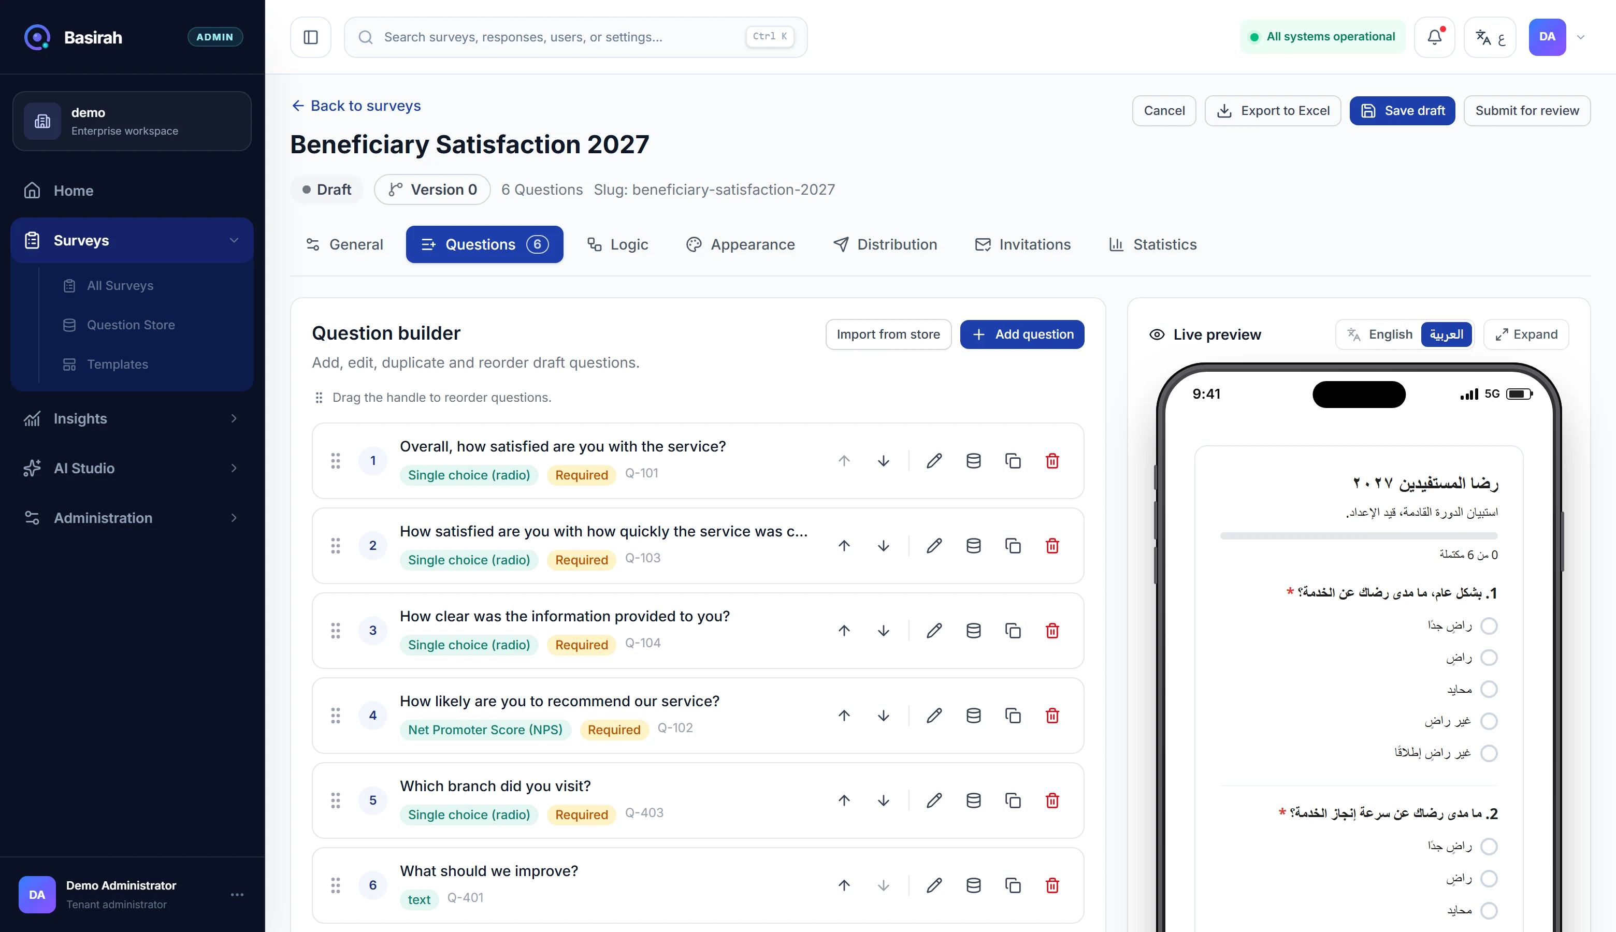The height and width of the screenshot is (932, 1616).
Task: Move question 6 up
Action: click(x=844, y=885)
